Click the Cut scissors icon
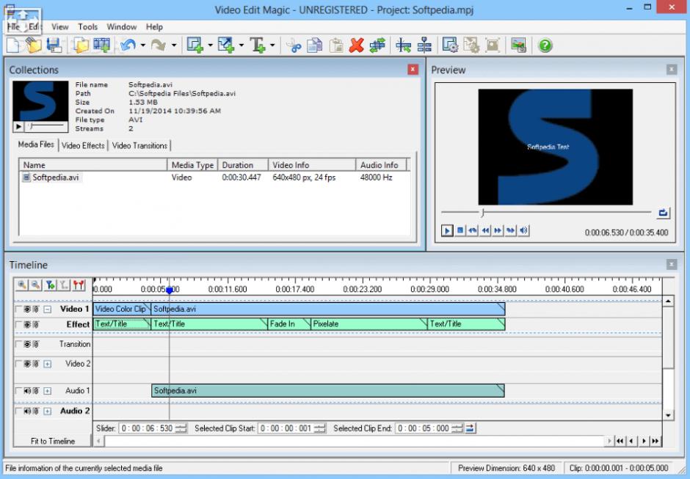Image resolution: width=690 pixels, height=479 pixels. click(294, 45)
